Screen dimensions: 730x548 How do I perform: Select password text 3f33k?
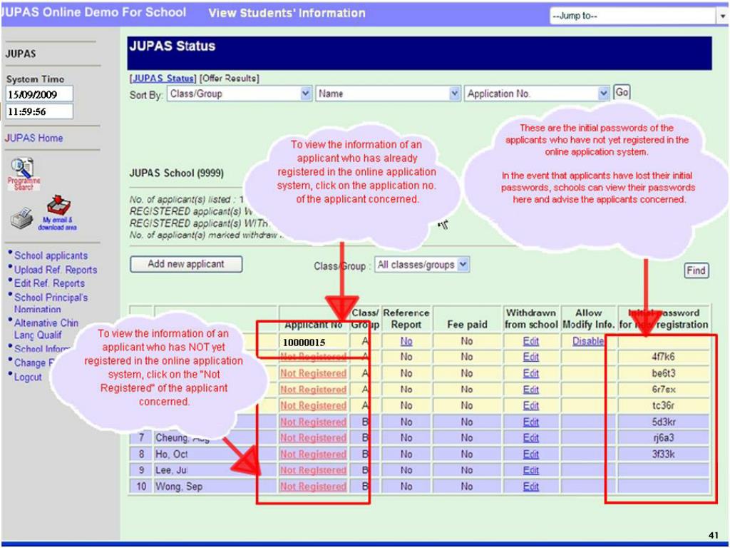[x=664, y=455]
